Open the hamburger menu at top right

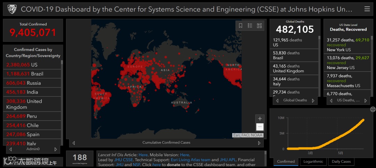coord(367,9)
